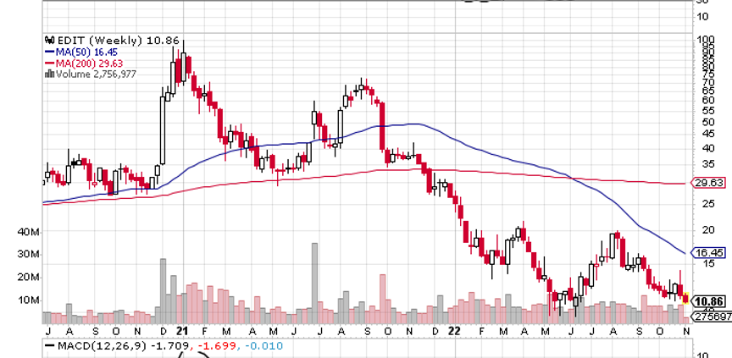Click the 16.45 price tag on right axis
732x358 pixels.
click(709, 252)
